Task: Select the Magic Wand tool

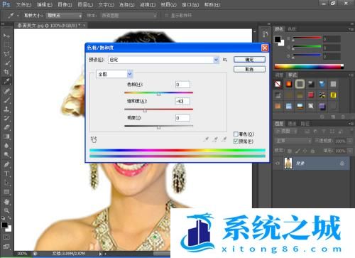Action: (6, 63)
